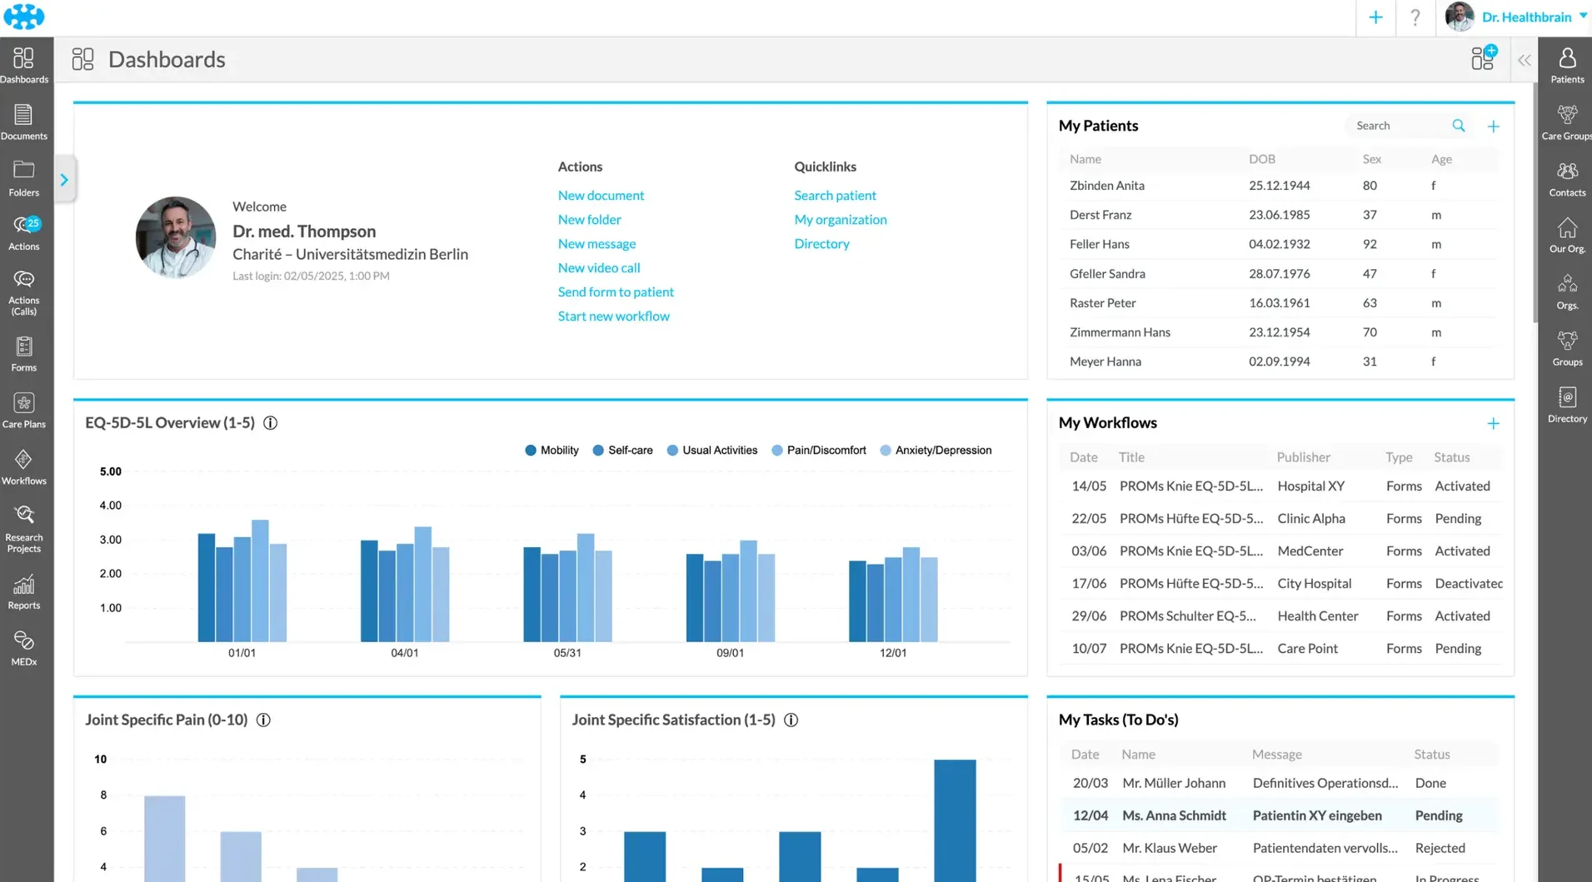
Task: Click the patient search magnifier icon
Action: pos(1458,126)
